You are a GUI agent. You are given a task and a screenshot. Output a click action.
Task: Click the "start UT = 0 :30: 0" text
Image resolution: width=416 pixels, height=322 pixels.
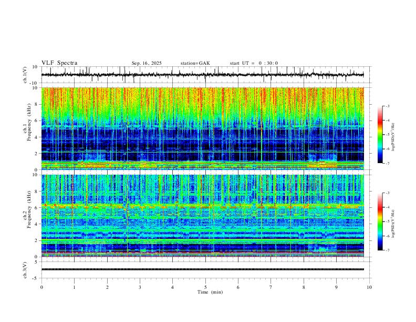pyautogui.click(x=254, y=63)
